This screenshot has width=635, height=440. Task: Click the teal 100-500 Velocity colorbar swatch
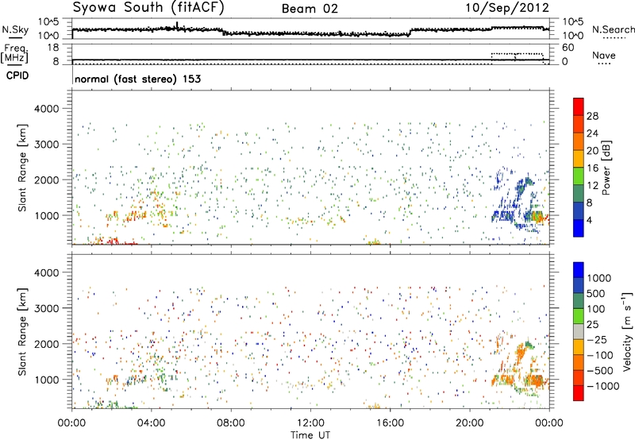pyautogui.click(x=579, y=301)
